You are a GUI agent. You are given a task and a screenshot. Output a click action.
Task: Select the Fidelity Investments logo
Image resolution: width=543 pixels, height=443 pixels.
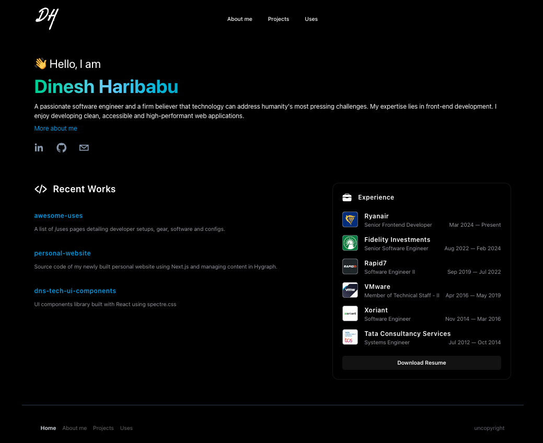[x=350, y=242]
